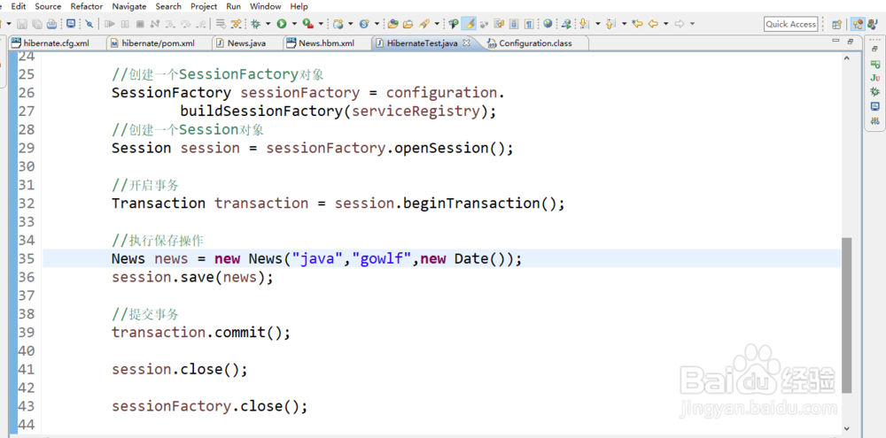Image resolution: width=886 pixels, height=438 pixels.
Task: Click the Step Return icon
Action: coord(200,24)
